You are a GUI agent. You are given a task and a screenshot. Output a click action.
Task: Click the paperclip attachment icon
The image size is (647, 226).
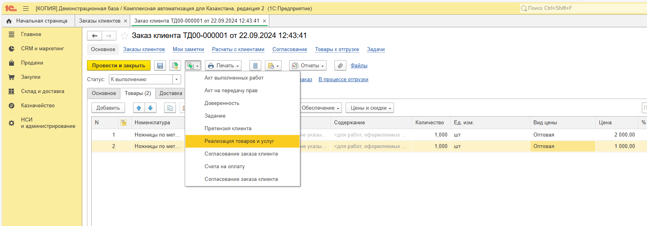tap(340, 66)
